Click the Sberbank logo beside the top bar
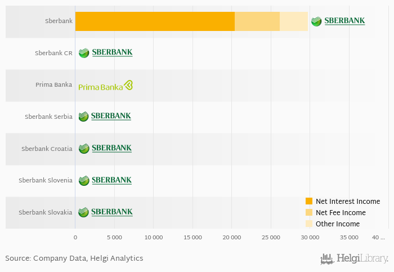This screenshot has width=394, height=272. (x=338, y=21)
